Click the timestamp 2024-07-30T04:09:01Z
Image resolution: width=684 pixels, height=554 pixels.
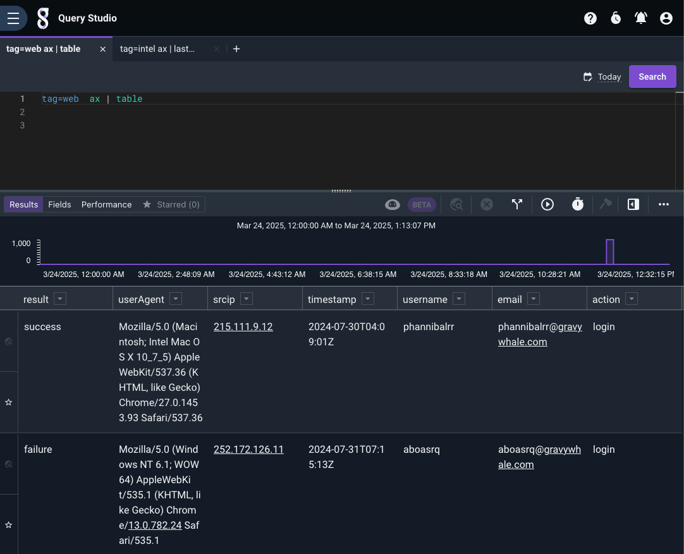(x=346, y=334)
